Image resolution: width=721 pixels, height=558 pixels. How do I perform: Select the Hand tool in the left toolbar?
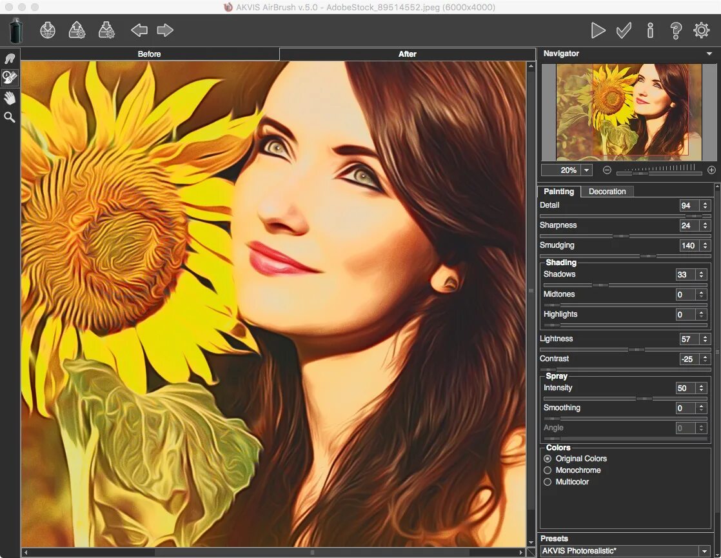point(9,97)
